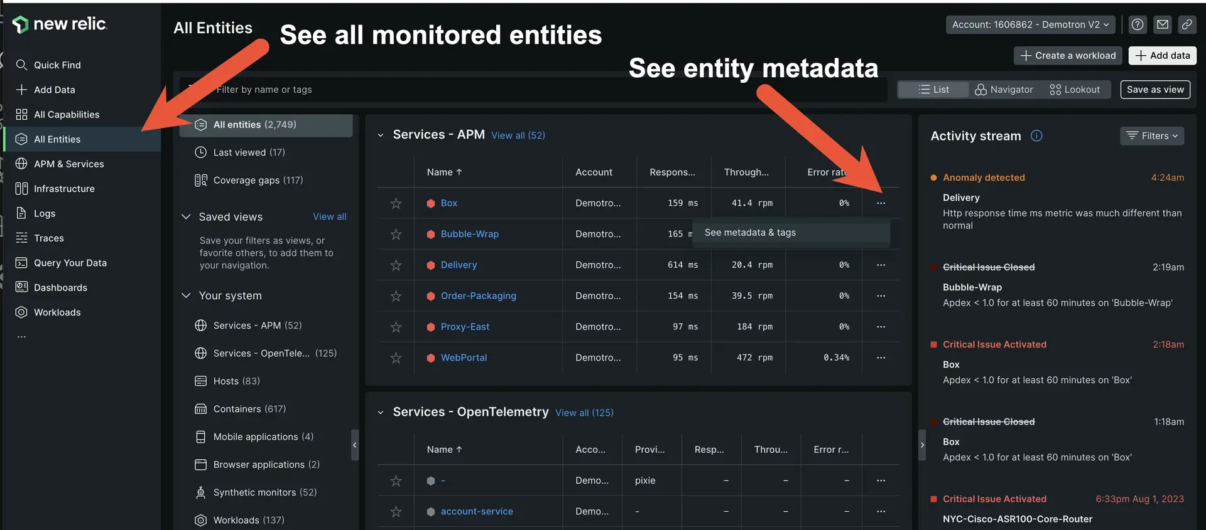Image resolution: width=1206 pixels, height=530 pixels.
Task: Open the mail envelope icon in header
Action: tap(1163, 24)
